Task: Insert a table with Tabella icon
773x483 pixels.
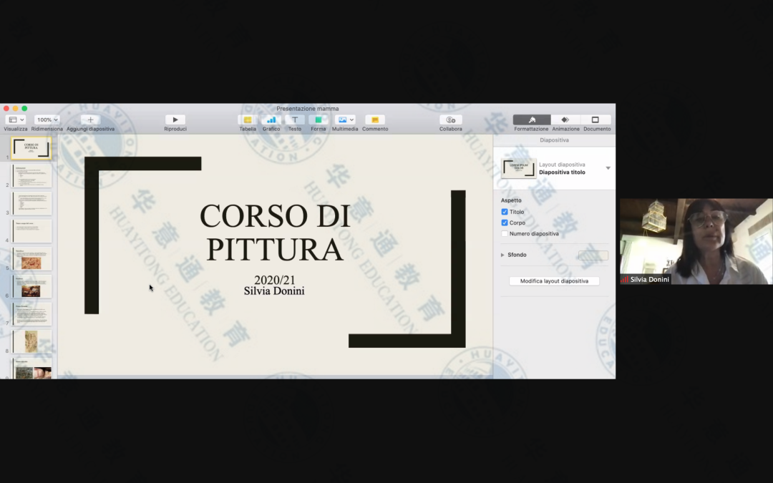Action: 248,119
